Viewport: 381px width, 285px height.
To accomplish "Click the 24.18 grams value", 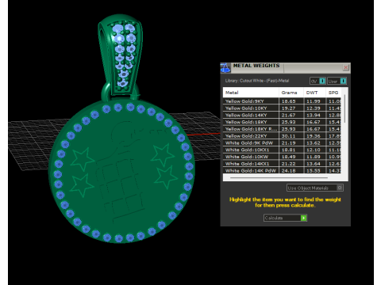I will [x=288, y=171].
